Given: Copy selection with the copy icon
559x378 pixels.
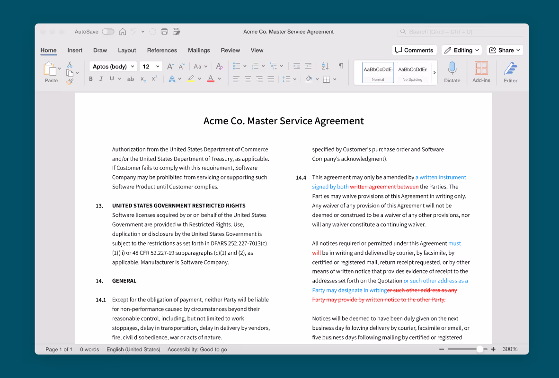Looking at the screenshot, I should [x=70, y=73].
